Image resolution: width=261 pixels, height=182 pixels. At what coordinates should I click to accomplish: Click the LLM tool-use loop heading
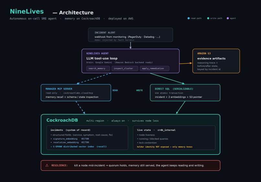[102, 58]
